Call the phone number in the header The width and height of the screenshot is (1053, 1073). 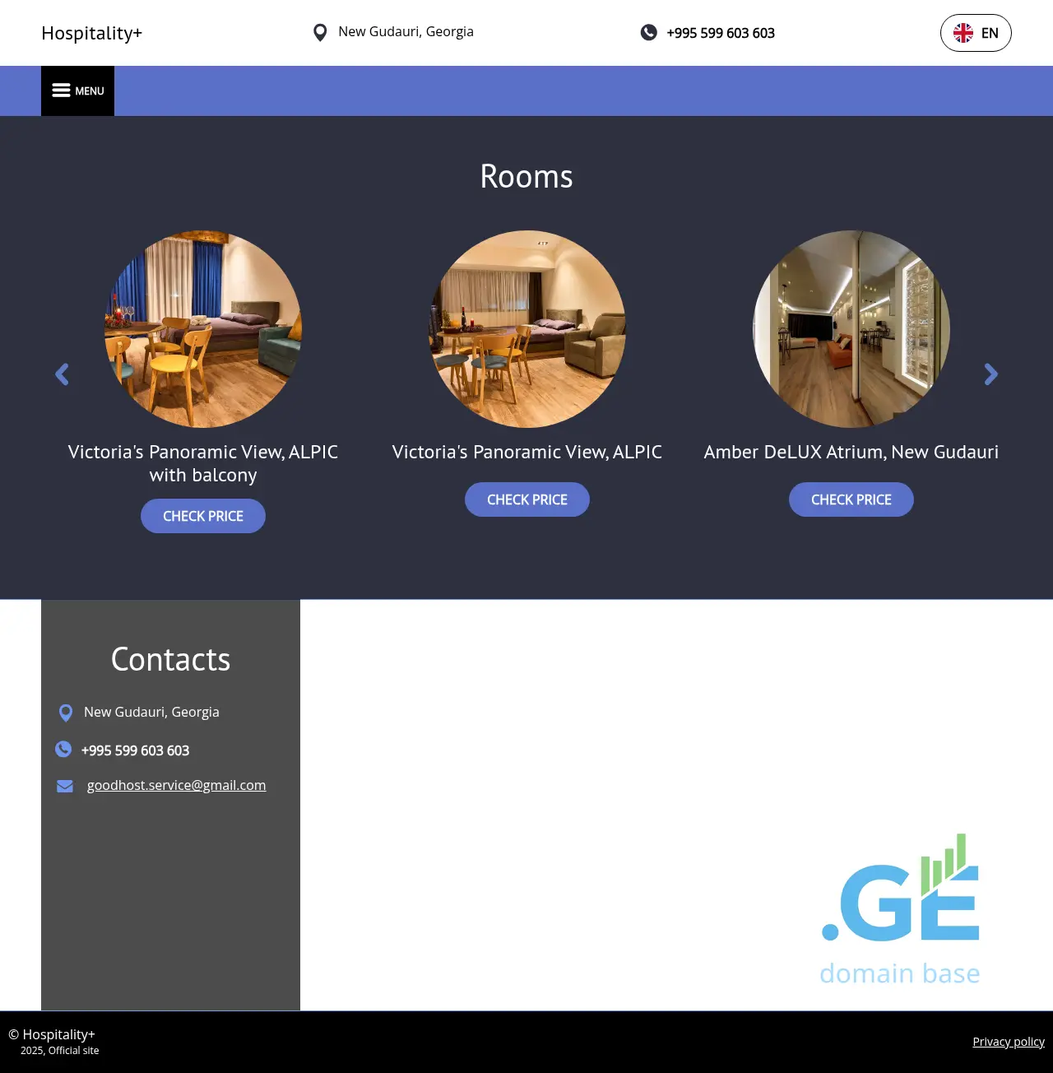coord(720,33)
